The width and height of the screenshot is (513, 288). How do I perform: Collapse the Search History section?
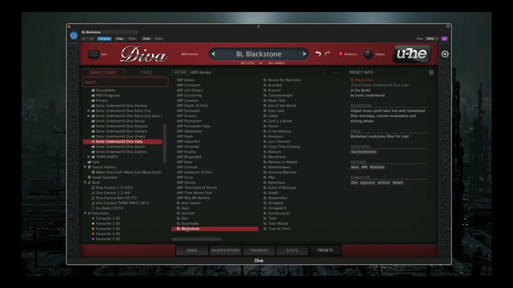[x=85, y=167]
